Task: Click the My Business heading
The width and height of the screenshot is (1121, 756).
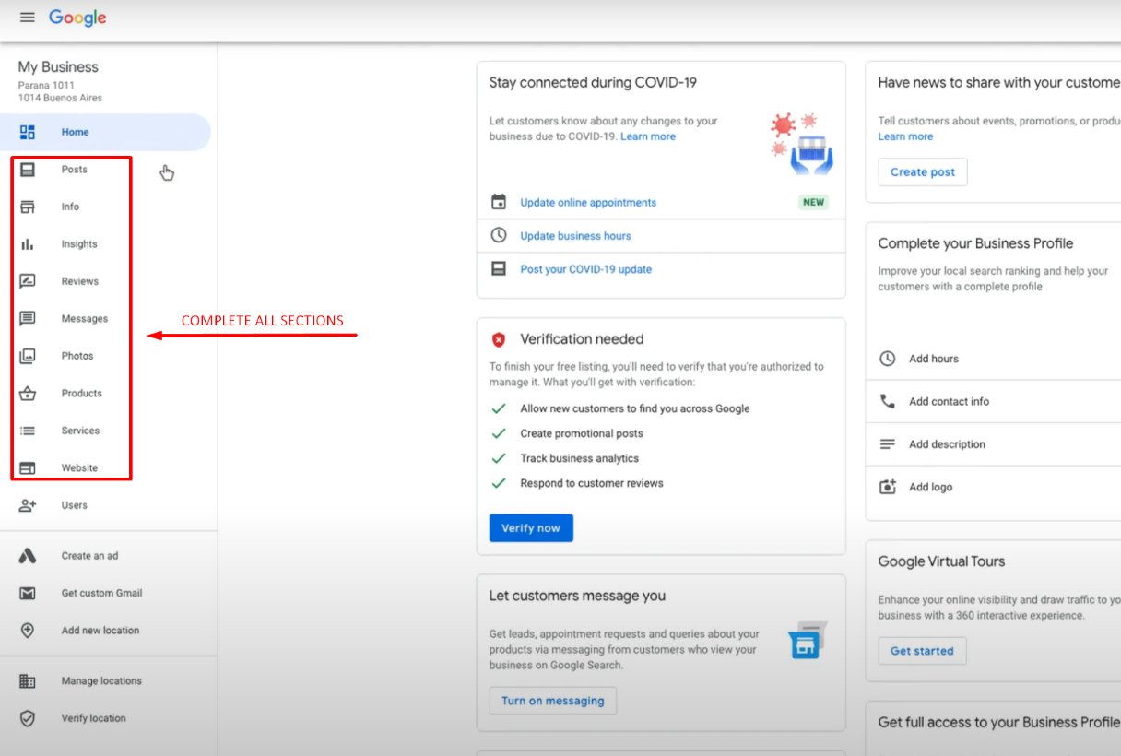Action: [x=58, y=67]
